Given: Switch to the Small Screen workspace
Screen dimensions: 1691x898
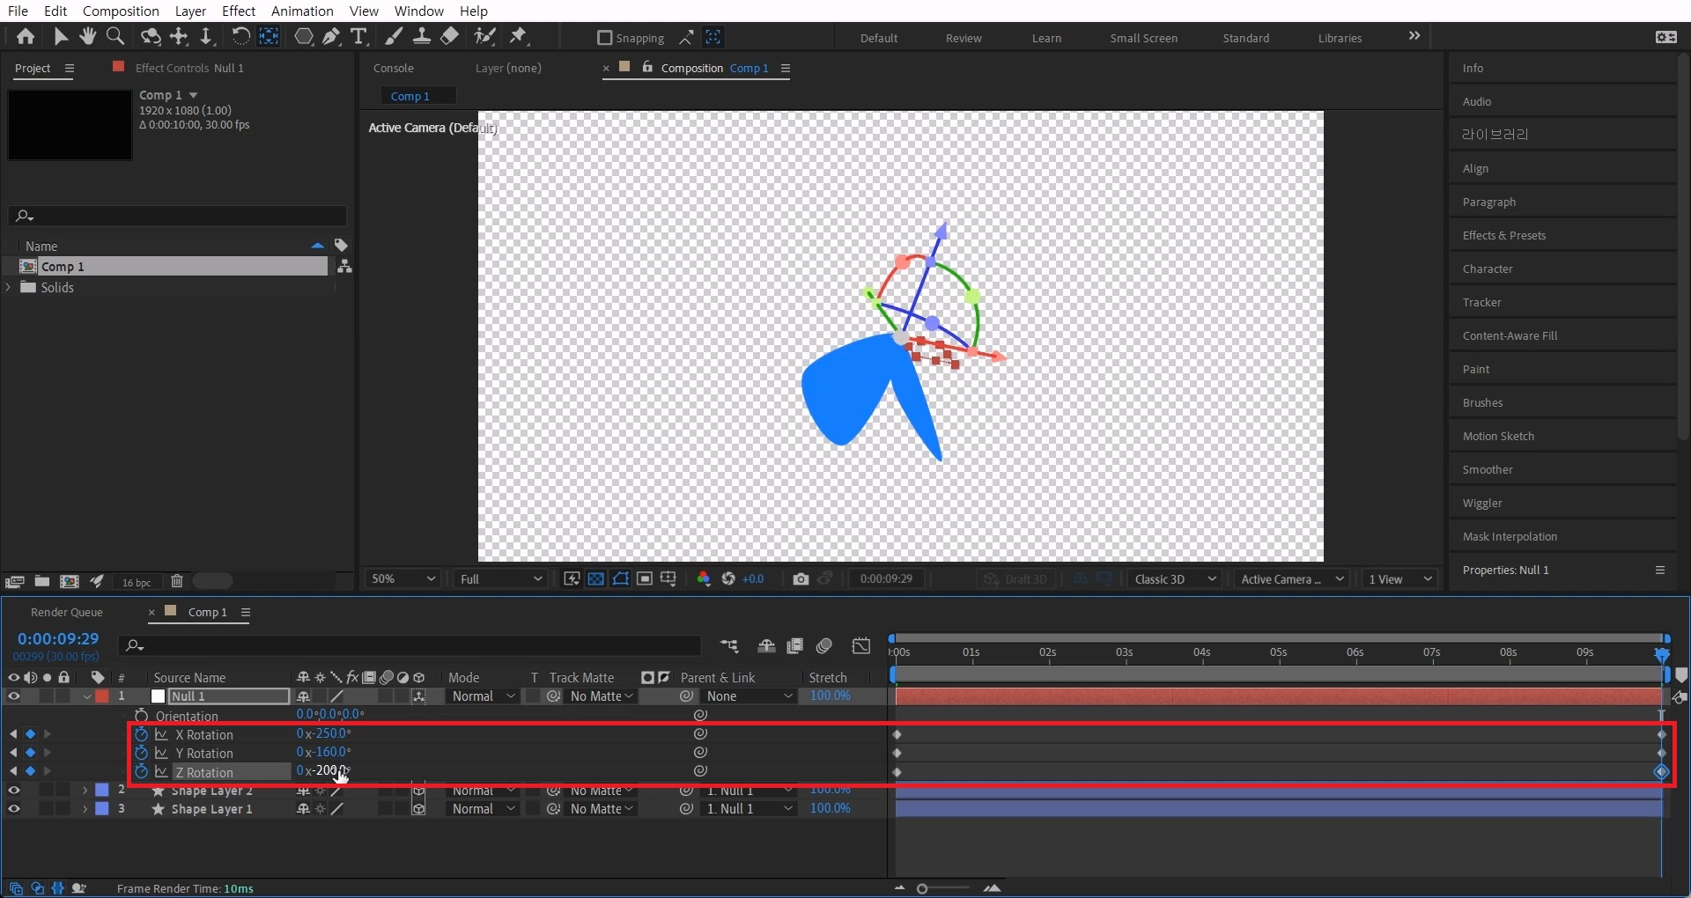Looking at the screenshot, I should 1143,38.
